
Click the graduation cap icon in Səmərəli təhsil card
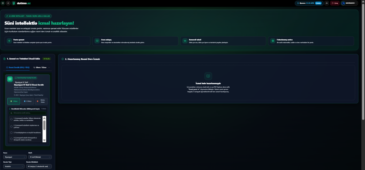click(185, 41)
